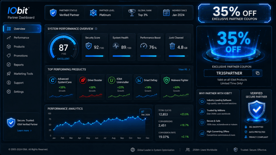
Task: Click the Trusted by Millions users icon
Action: pos(202,112)
